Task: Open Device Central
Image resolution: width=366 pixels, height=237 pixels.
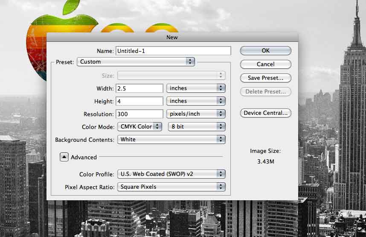Action: [265, 113]
